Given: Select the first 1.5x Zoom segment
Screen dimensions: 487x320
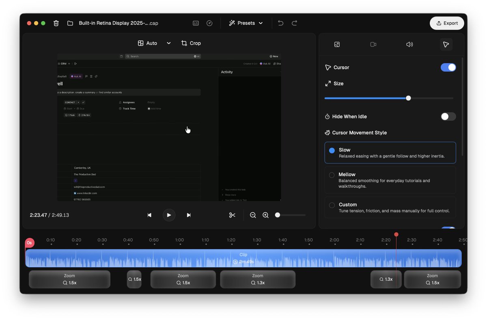Looking at the screenshot, I should tap(69, 279).
